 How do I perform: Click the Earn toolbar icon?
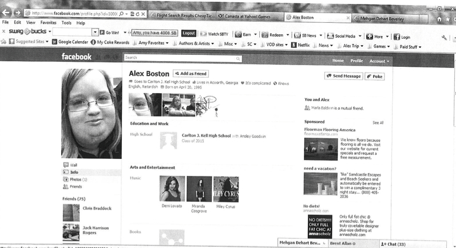pyautogui.click(x=238, y=34)
